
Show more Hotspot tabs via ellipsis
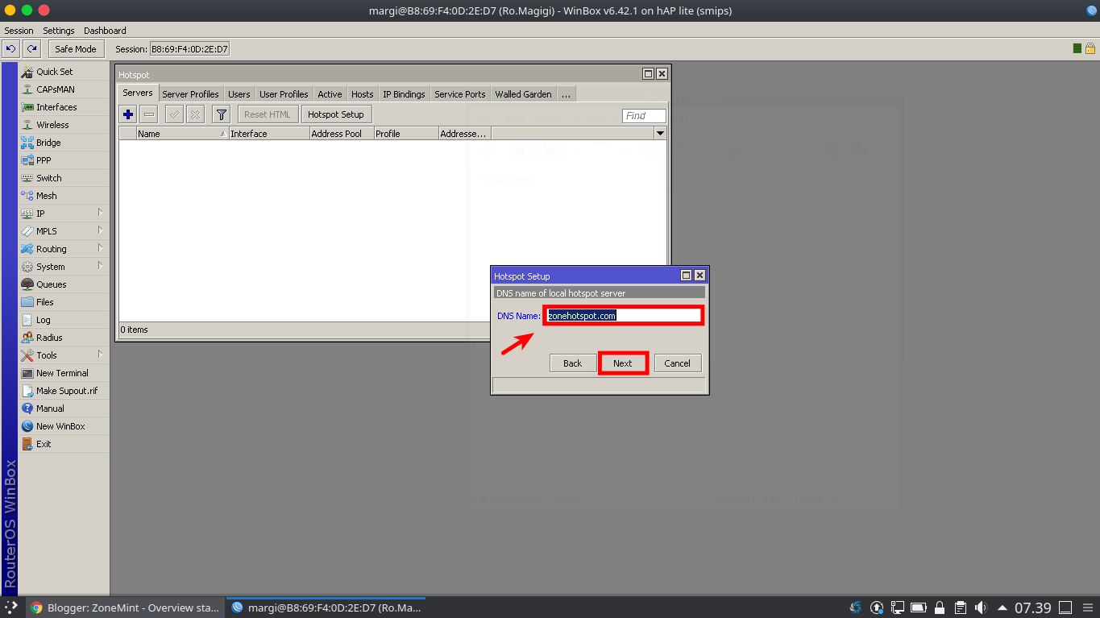pyautogui.click(x=566, y=94)
